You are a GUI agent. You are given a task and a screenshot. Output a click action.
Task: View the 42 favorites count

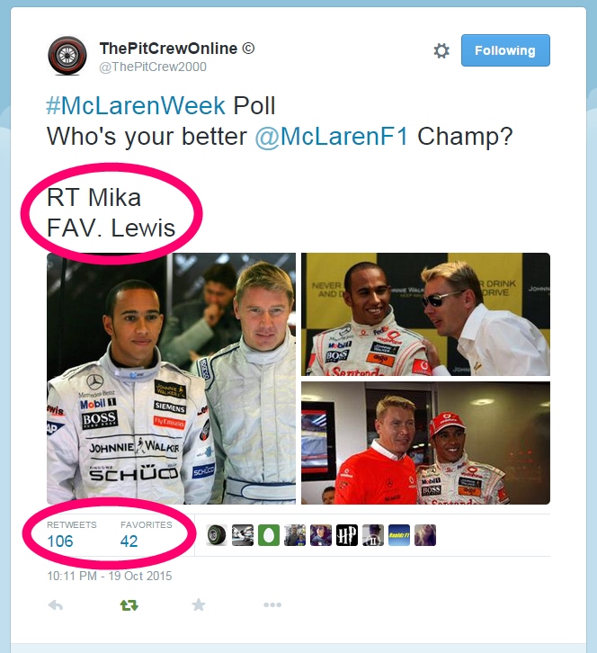129,541
